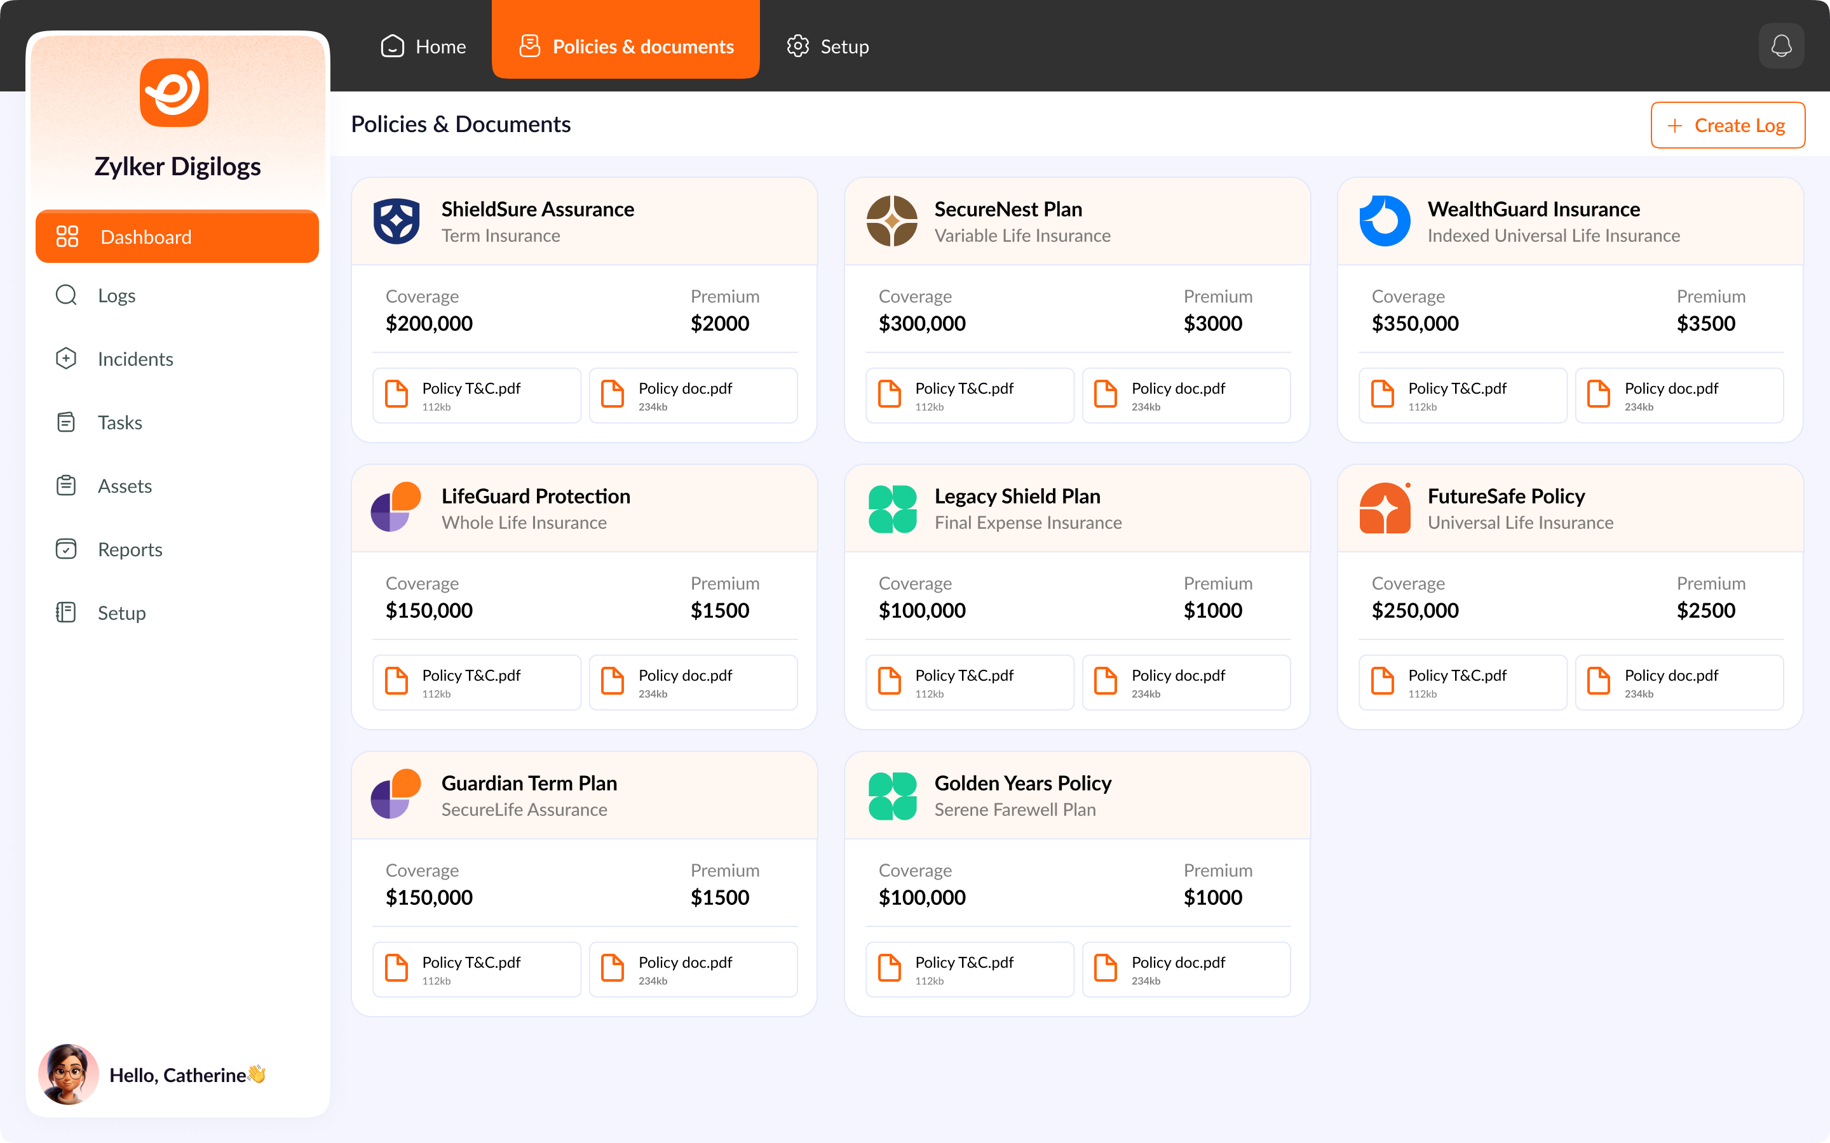Switch to the Setup tab in top bar
The width and height of the screenshot is (1830, 1143).
coord(828,46)
